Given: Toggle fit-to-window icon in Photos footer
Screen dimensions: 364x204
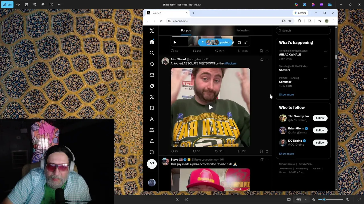Looking at the screenshot, I should pyautogui.click(x=289, y=199).
